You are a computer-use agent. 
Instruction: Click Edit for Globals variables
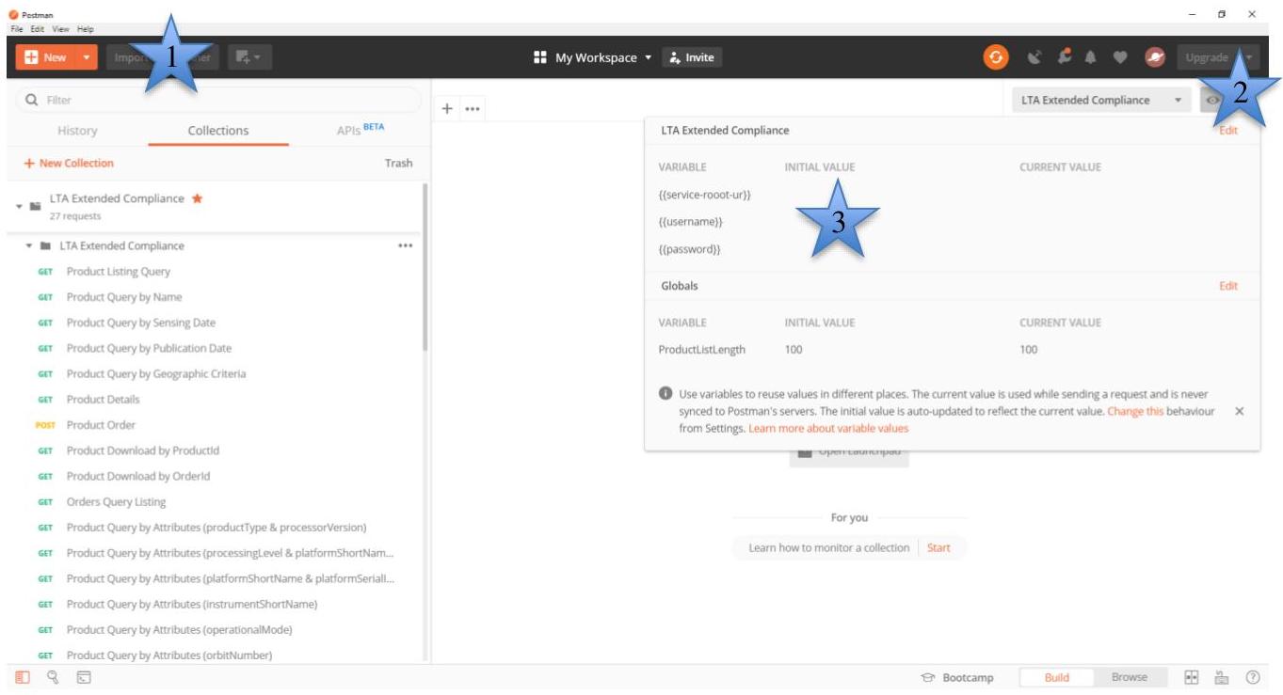[x=1228, y=286]
